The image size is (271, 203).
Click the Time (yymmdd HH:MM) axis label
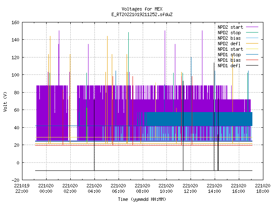[142, 199]
